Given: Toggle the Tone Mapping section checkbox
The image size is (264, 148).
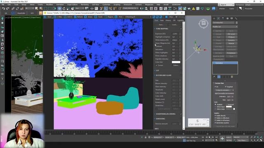Looking at the screenshot, I should pos(181,29).
